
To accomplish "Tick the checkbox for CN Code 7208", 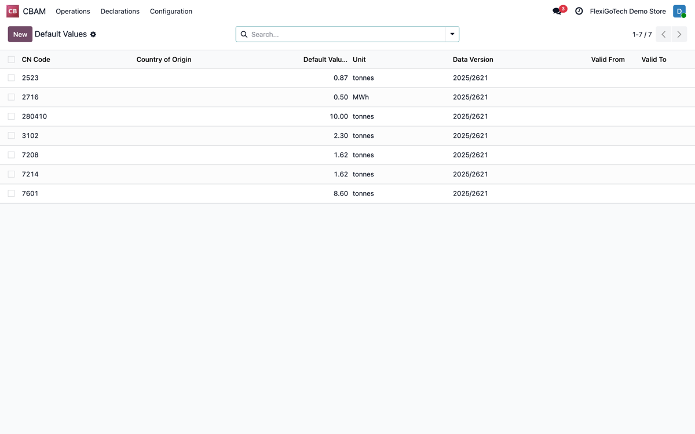I will click(11, 155).
